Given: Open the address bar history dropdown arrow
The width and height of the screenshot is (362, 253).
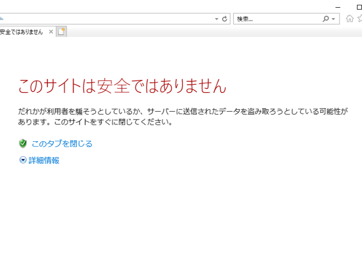Looking at the screenshot, I should [x=217, y=19].
